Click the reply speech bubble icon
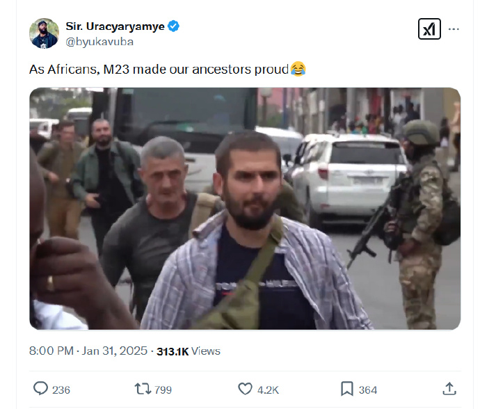Screen dimensions: 480x409 40,389
